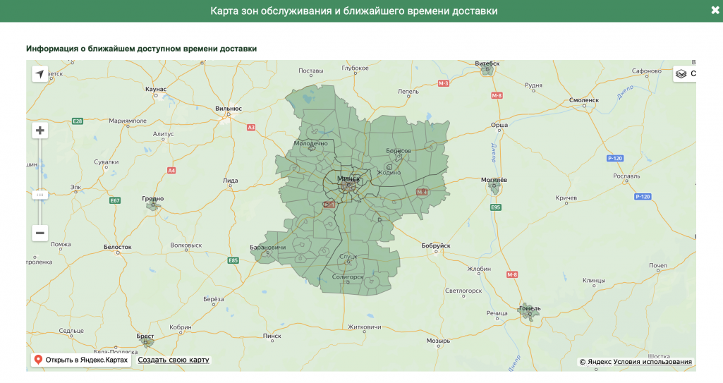
Task: Click the Лепель town label
Action: [408, 91]
